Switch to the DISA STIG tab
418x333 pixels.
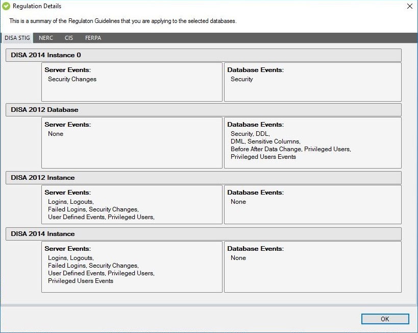coord(18,38)
